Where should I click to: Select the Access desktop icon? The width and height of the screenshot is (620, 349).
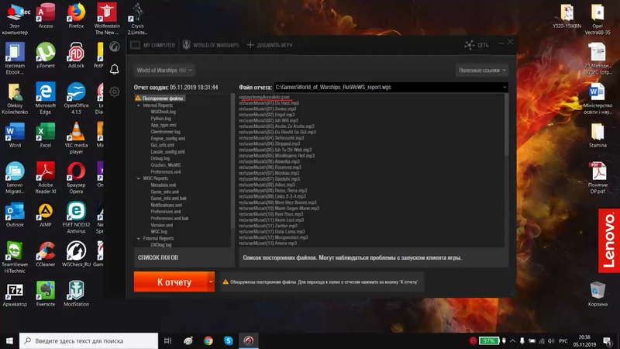46,16
